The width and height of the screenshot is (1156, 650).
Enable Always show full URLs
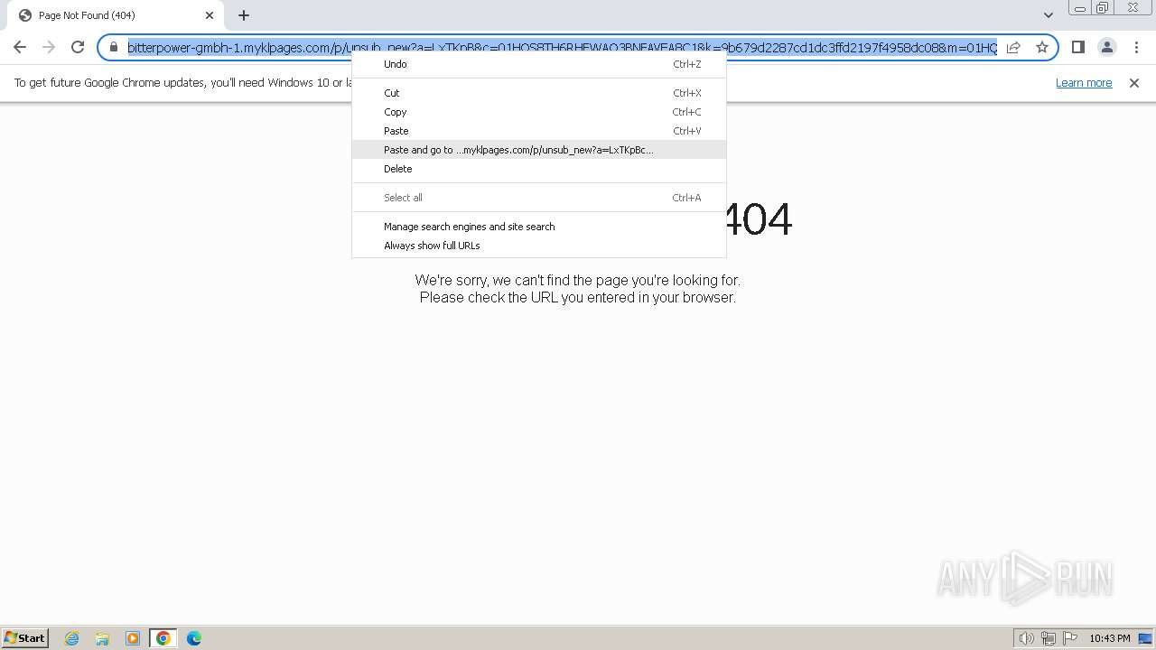point(539,246)
